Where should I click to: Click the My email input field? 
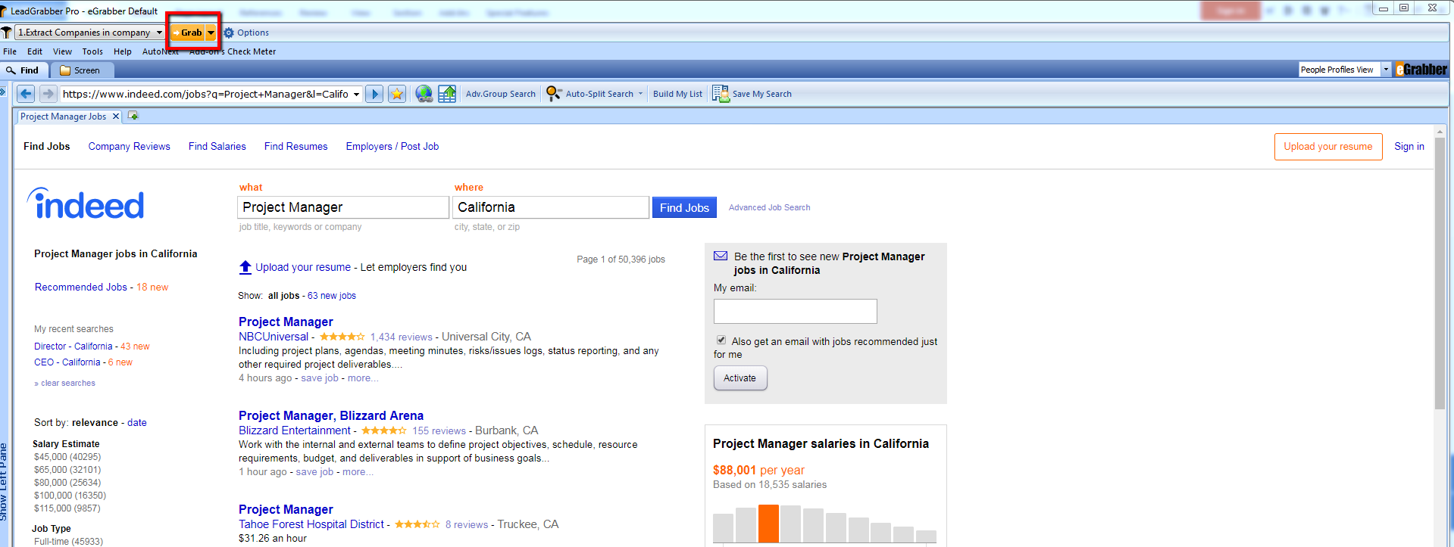795,311
